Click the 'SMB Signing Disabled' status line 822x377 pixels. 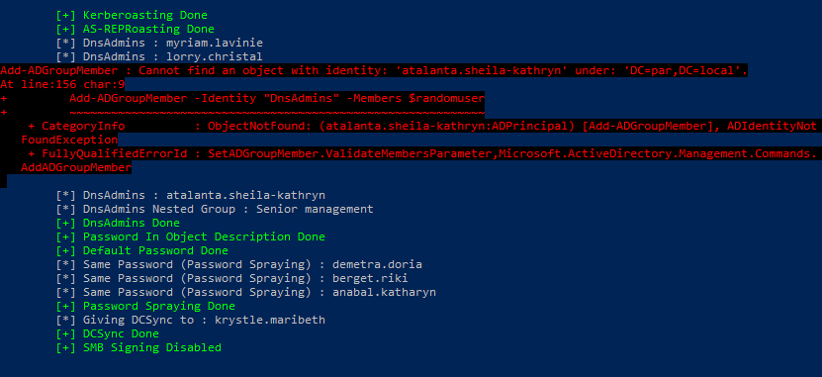pyautogui.click(x=138, y=347)
